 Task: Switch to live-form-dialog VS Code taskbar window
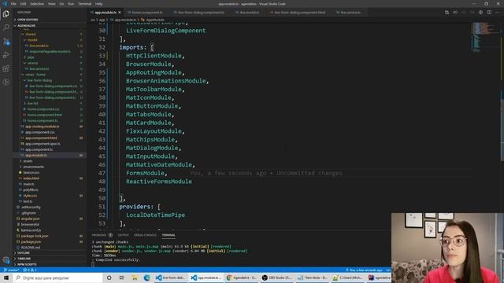pyautogui.click(x=170, y=277)
